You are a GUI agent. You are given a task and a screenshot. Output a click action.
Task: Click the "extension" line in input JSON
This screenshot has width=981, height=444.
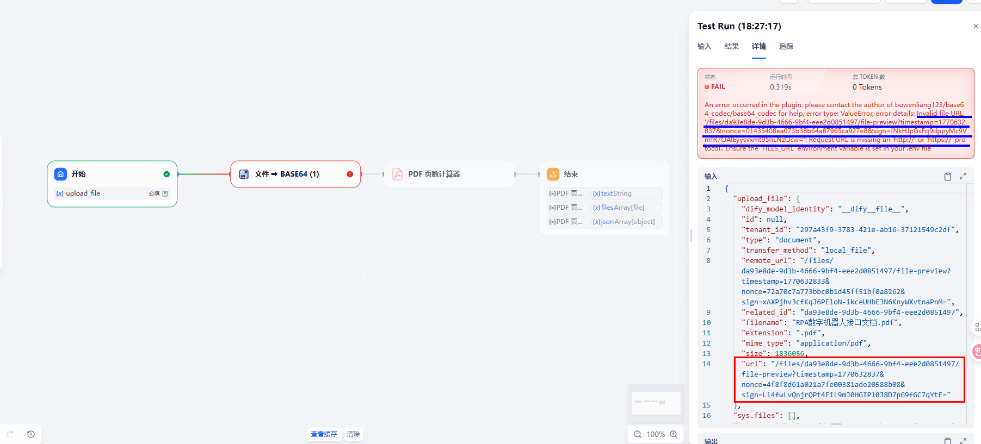[x=783, y=333]
